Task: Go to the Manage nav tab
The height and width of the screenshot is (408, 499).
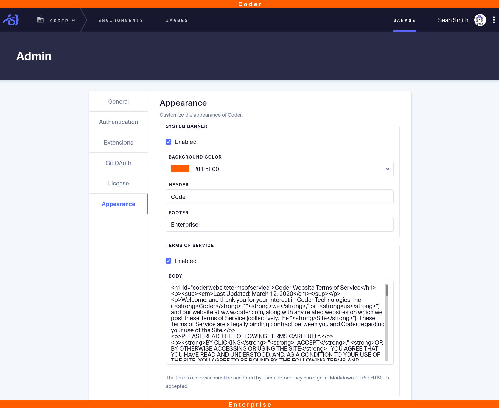Action: tap(405, 21)
